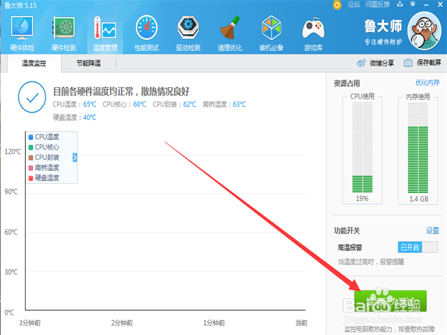Toggle the brown CPU封装 legend swatch
Image resolution: width=447 pixels, height=335 pixels.
(x=31, y=157)
